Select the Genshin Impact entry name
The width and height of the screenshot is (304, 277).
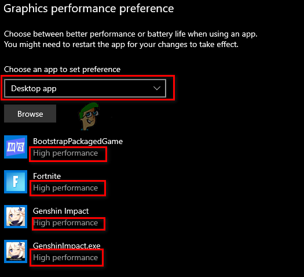(x=61, y=211)
